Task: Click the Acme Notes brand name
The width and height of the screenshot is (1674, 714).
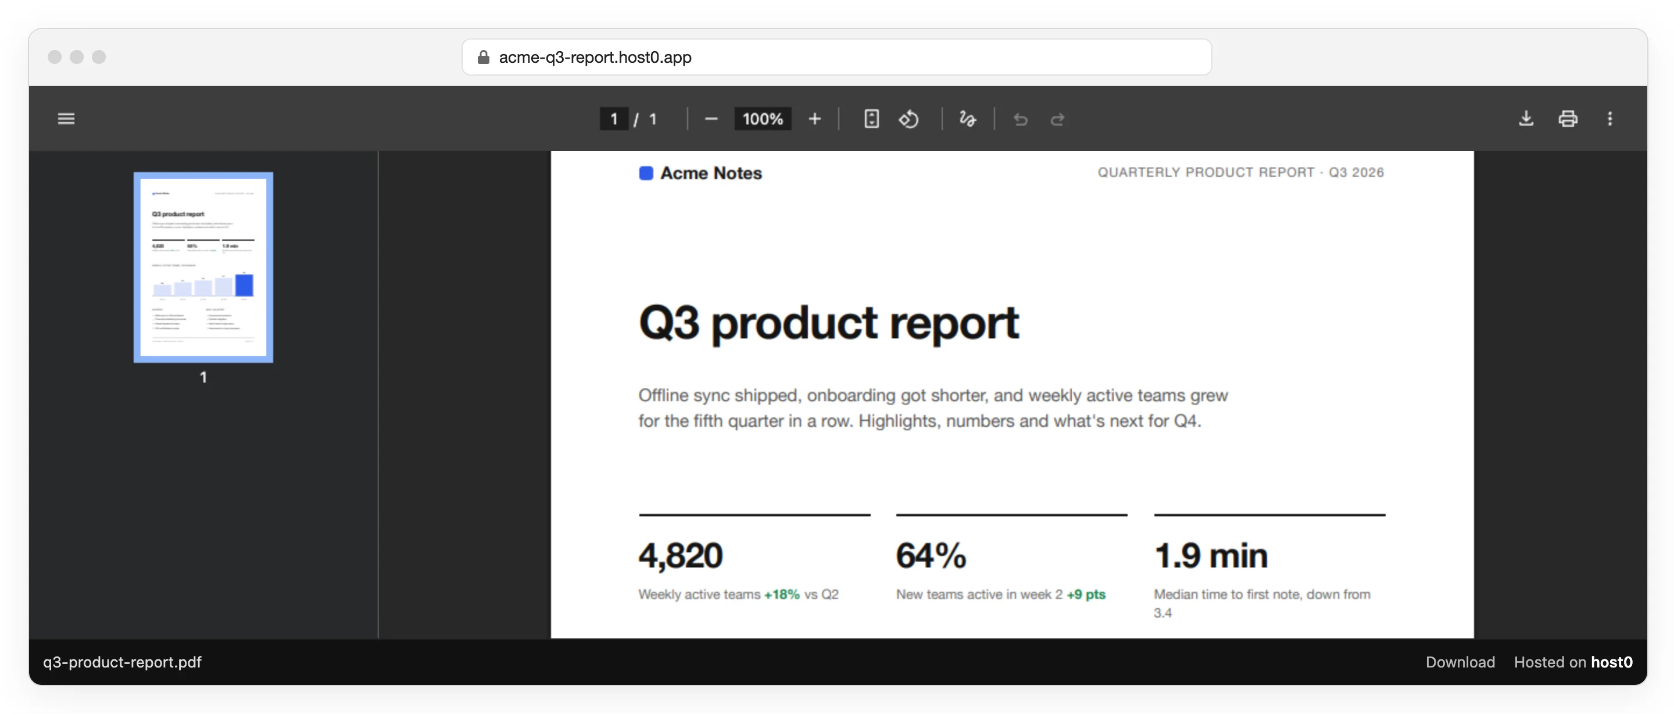Action: coord(711,173)
